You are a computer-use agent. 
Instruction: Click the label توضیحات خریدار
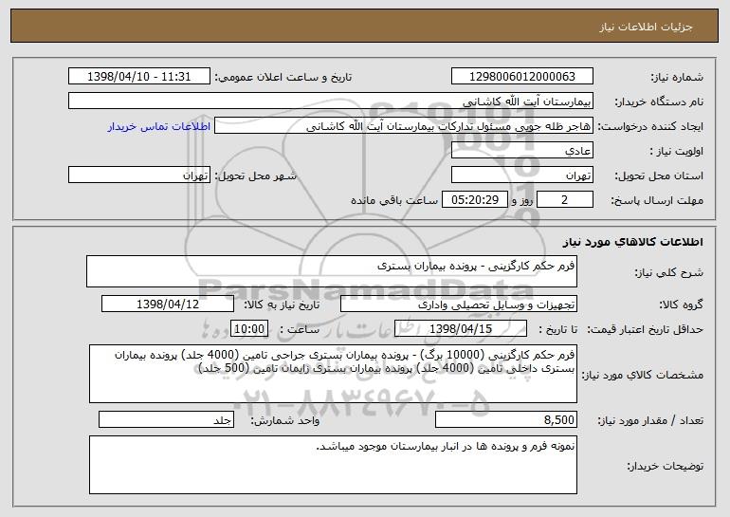[x=666, y=466]
